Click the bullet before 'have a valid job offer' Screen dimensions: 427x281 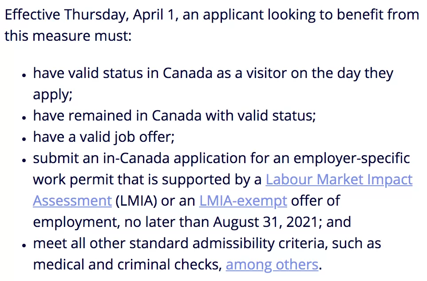pos(24,139)
